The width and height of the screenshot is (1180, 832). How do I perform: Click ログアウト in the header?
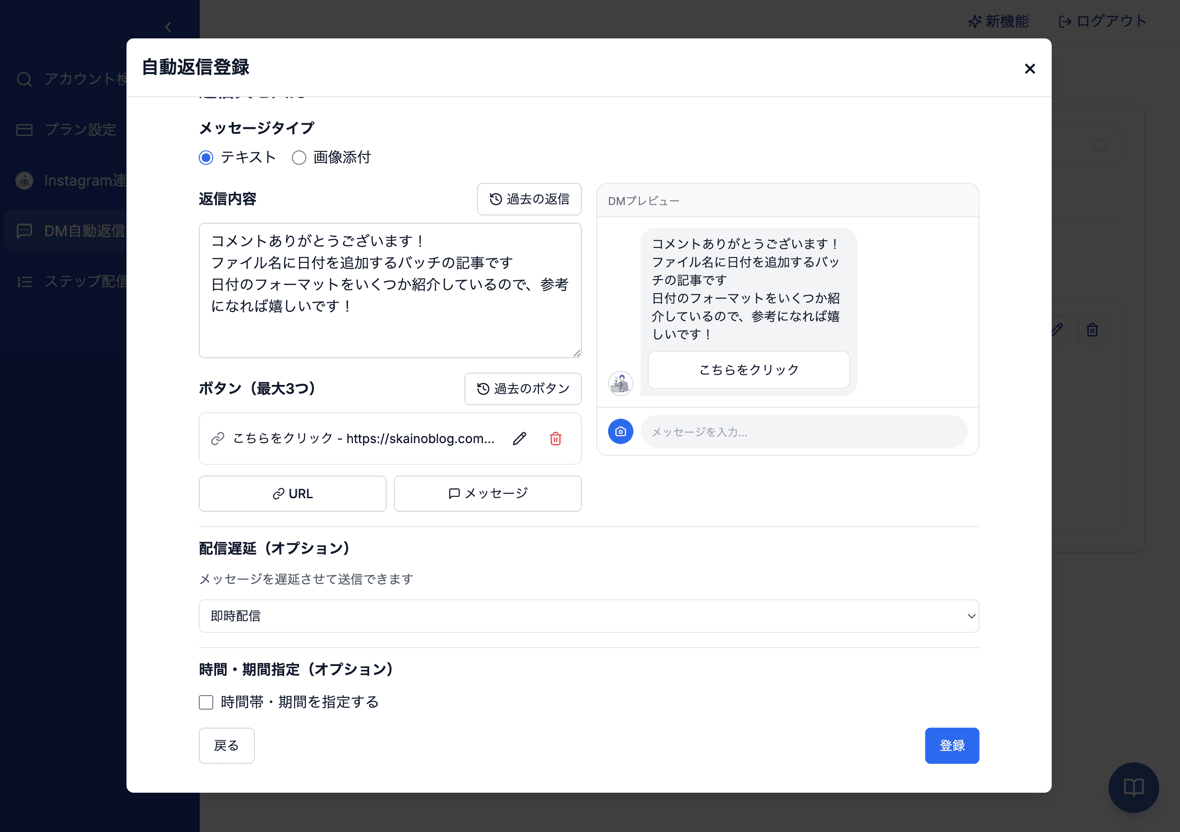click(1102, 21)
